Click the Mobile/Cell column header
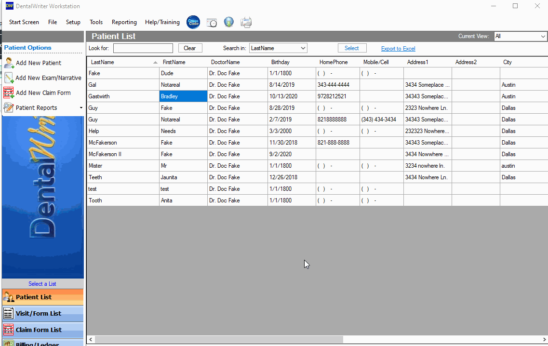 (x=382, y=62)
